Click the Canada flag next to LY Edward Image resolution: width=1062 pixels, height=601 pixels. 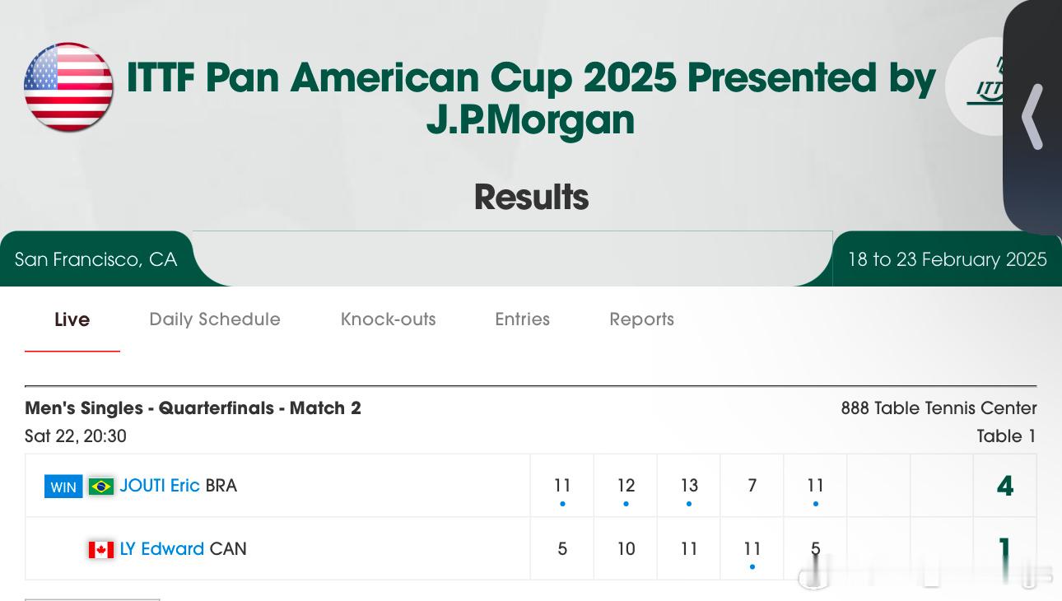coord(101,549)
